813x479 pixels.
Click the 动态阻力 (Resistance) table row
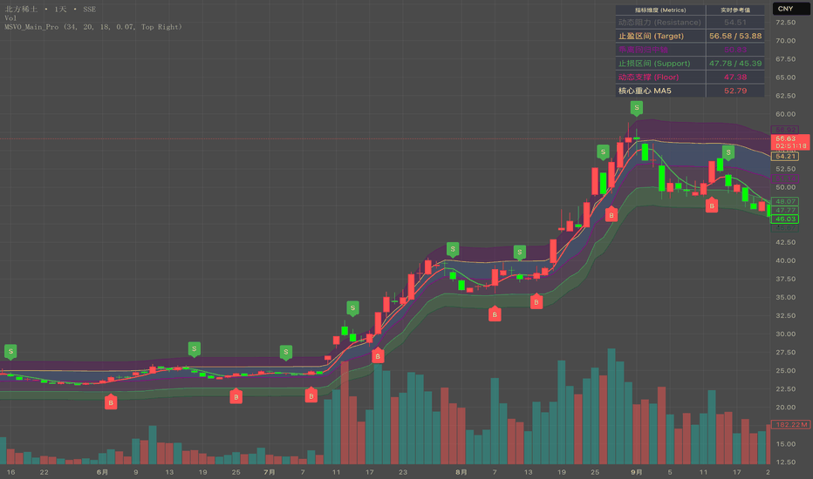click(690, 23)
